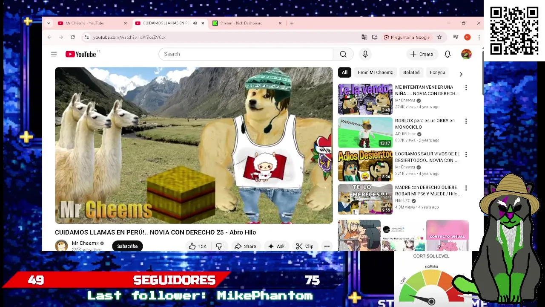Open options for ME INTENTAN VENDER video
This screenshot has width=545, height=307.
(x=466, y=88)
